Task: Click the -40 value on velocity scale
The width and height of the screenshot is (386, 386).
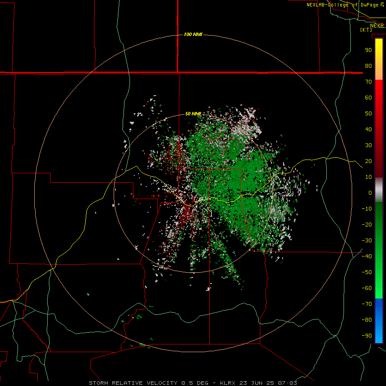Action: point(367,256)
